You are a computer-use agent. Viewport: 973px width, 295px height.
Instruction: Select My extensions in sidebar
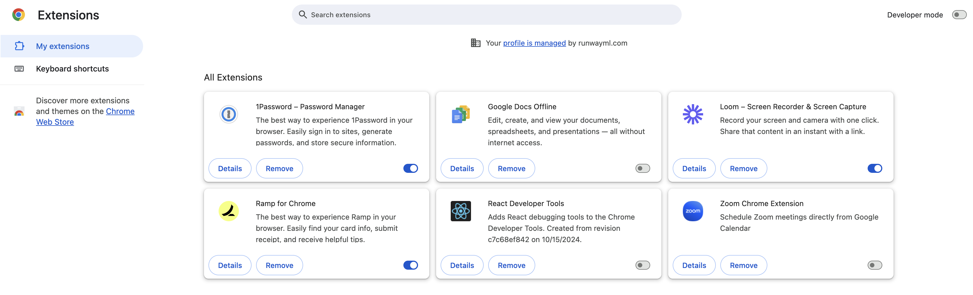(72, 46)
